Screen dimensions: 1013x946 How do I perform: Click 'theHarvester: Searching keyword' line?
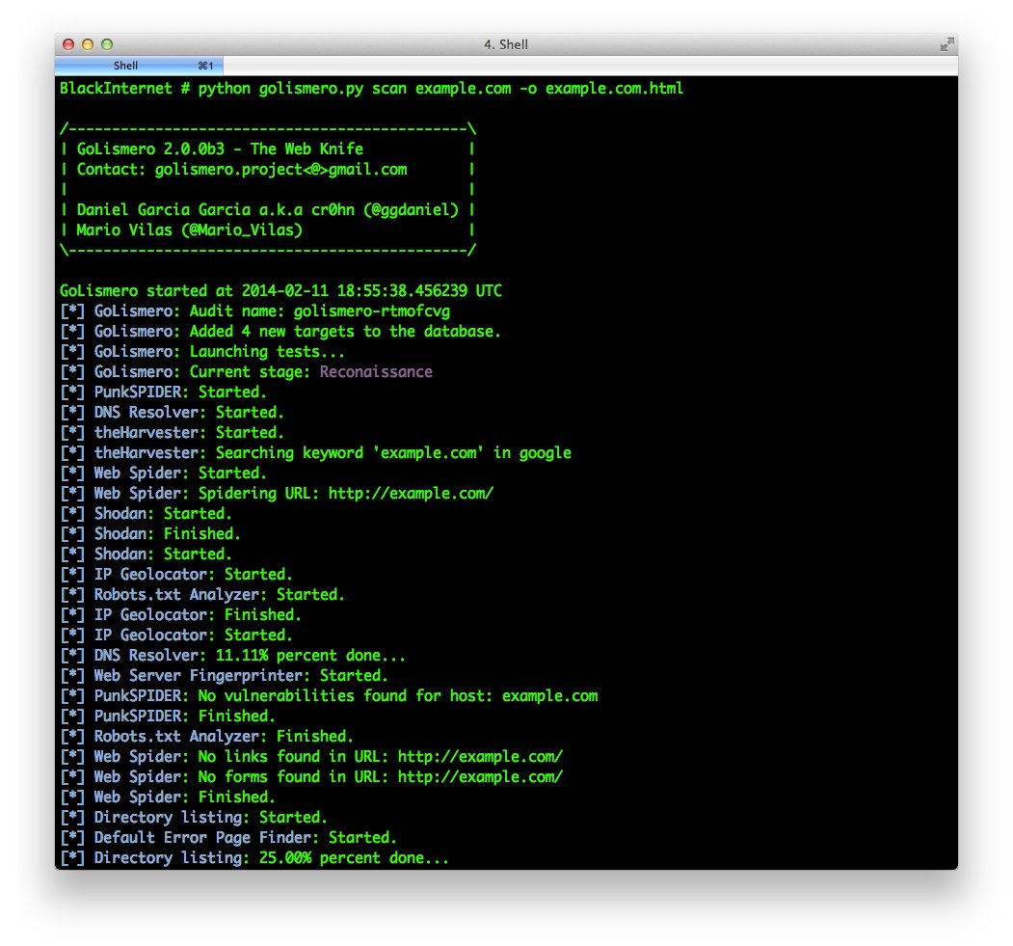tap(315, 453)
